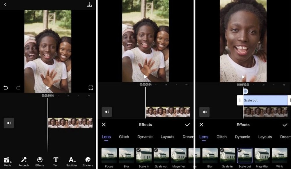This screenshot has width=291, height=169.
Task: Go back using the top-left arrow
Action: tap(5, 4)
